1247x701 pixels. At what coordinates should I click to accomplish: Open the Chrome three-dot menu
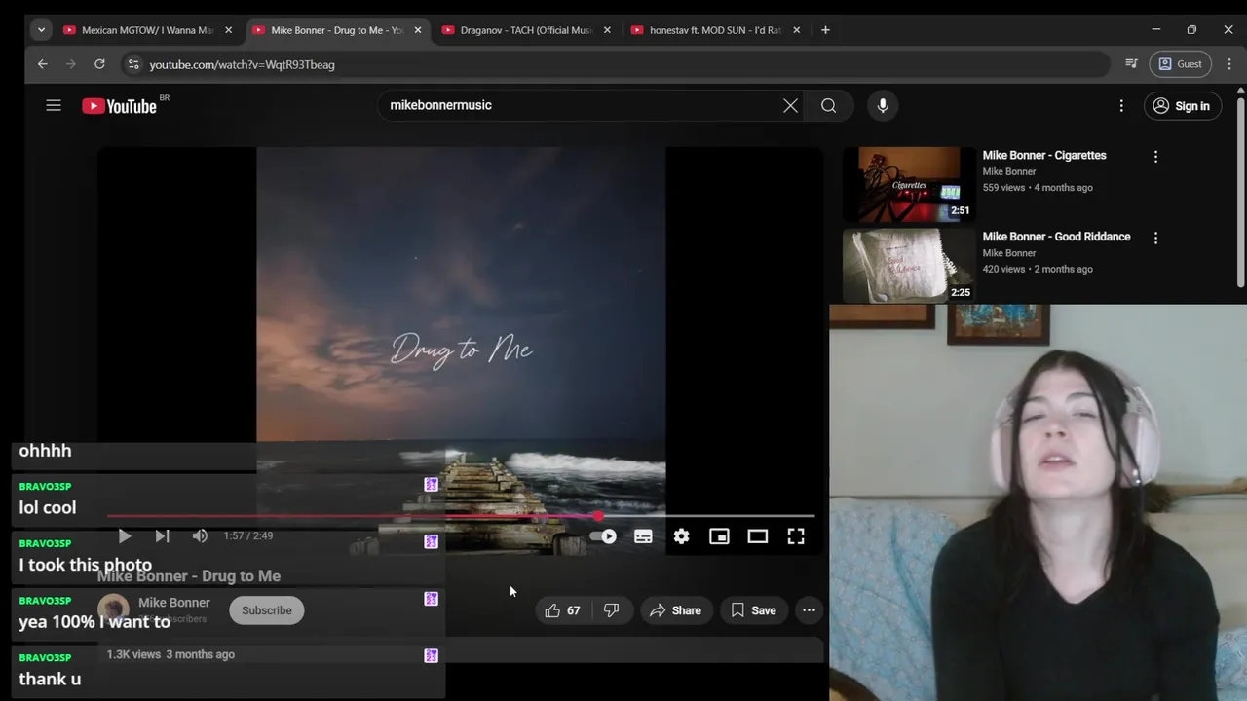[1229, 64]
